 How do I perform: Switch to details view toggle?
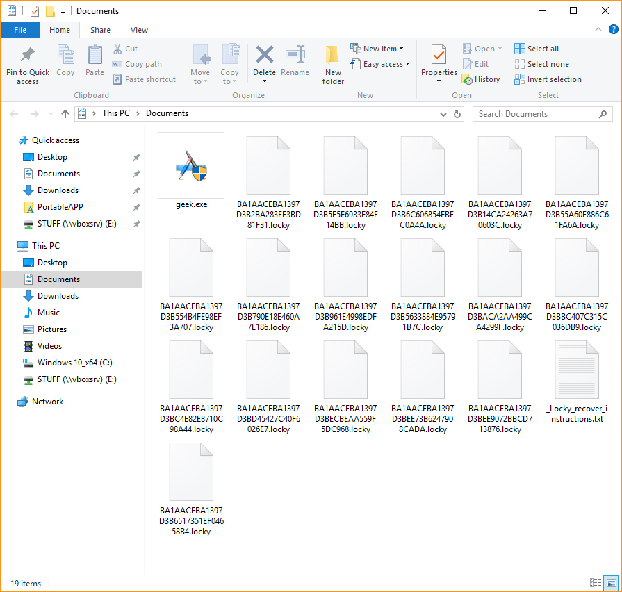(x=596, y=583)
